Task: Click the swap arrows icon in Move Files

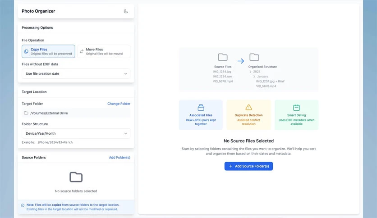Action: pyautogui.click(x=82, y=51)
